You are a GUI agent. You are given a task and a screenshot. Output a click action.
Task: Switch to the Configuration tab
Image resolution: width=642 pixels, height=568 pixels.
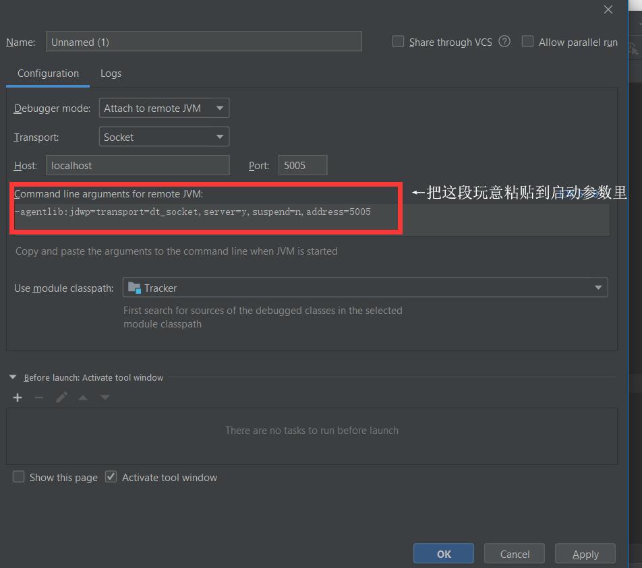48,73
